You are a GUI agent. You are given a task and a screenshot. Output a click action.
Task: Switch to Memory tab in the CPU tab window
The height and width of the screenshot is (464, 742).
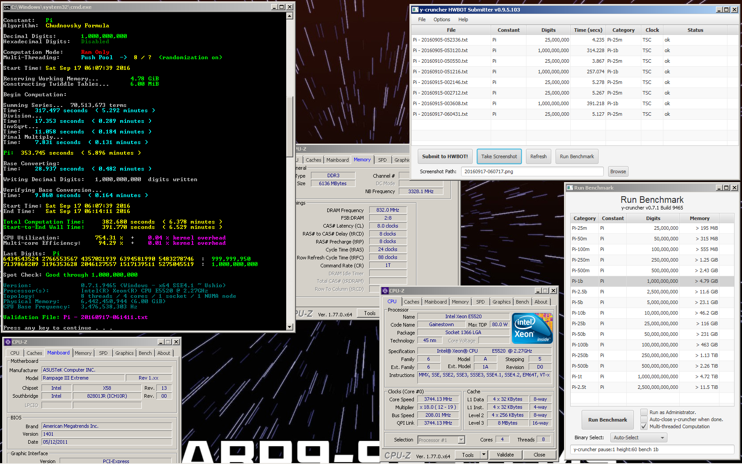pyautogui.click(x=460, y=302)
